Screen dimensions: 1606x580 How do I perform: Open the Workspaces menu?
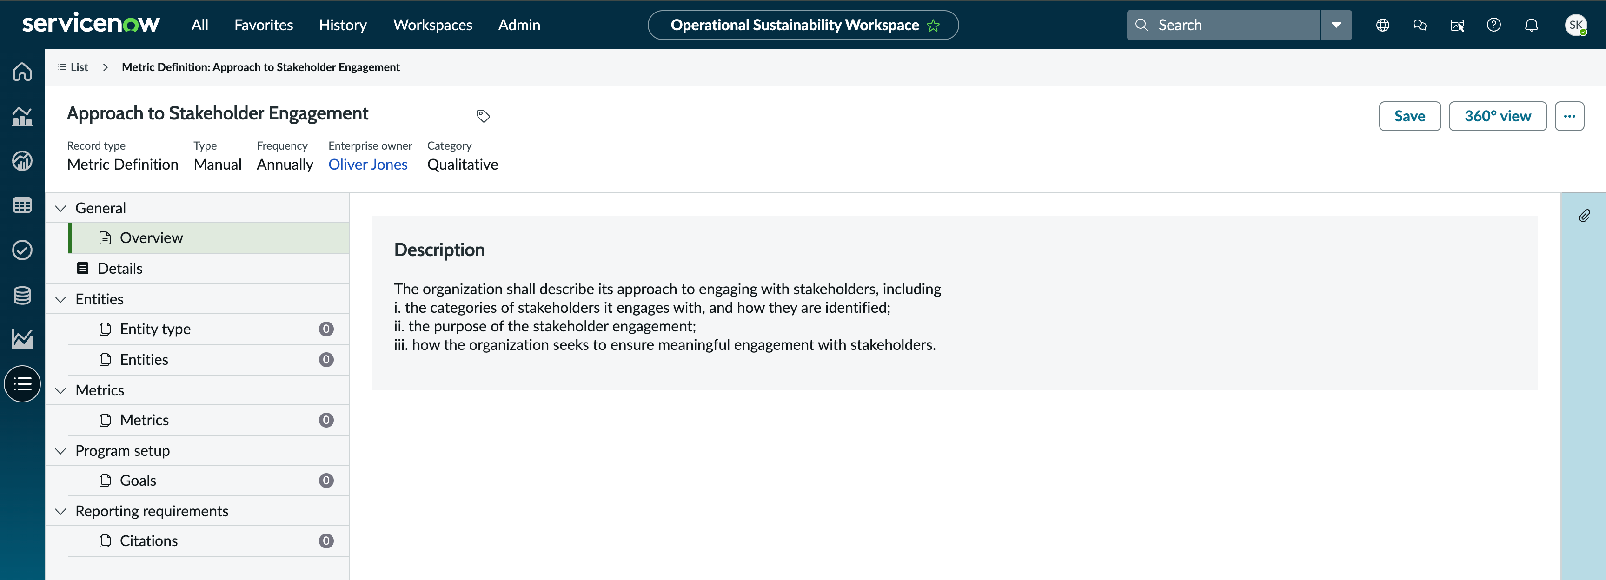click(x=433, y=25)
